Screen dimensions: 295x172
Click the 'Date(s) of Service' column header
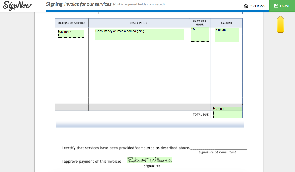pos(72,23)
